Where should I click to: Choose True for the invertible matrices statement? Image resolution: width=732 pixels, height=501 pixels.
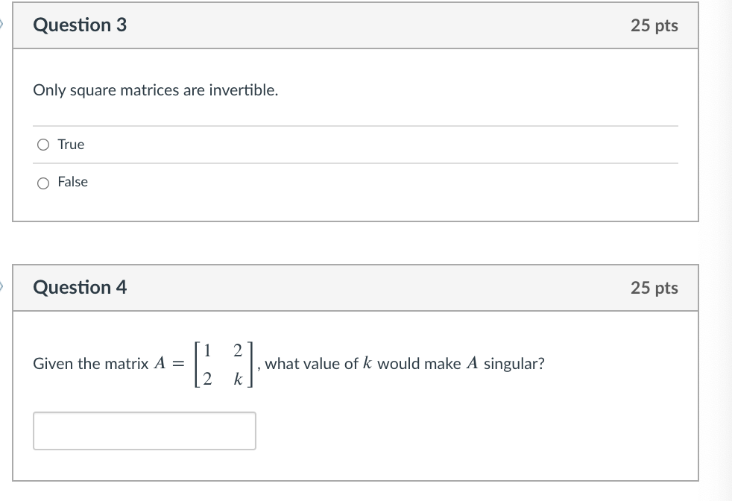(x=44, y=144)
